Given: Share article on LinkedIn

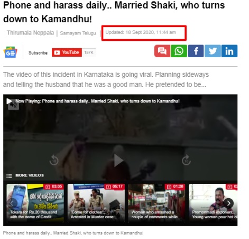Looking at the screenshot, I should coord(229,51).
